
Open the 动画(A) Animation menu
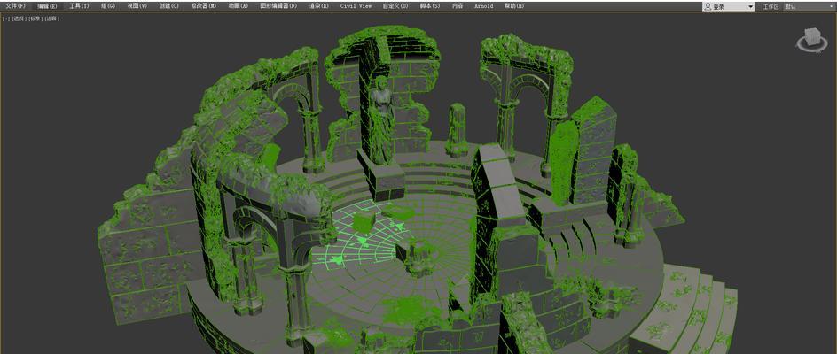239,6
